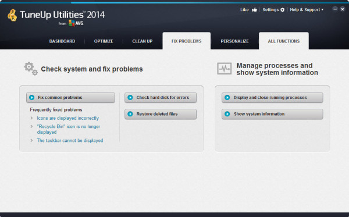Open the Help & Support menu

click(x=307, y=10)
